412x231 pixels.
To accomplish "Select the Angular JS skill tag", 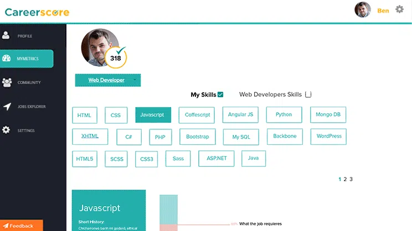I will click(x=240, y=114).
